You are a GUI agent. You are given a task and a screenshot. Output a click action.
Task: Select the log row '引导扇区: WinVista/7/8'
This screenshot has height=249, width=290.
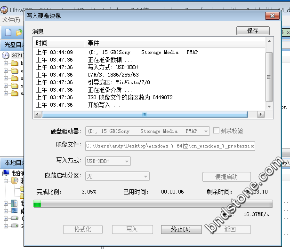click(149, 82)
